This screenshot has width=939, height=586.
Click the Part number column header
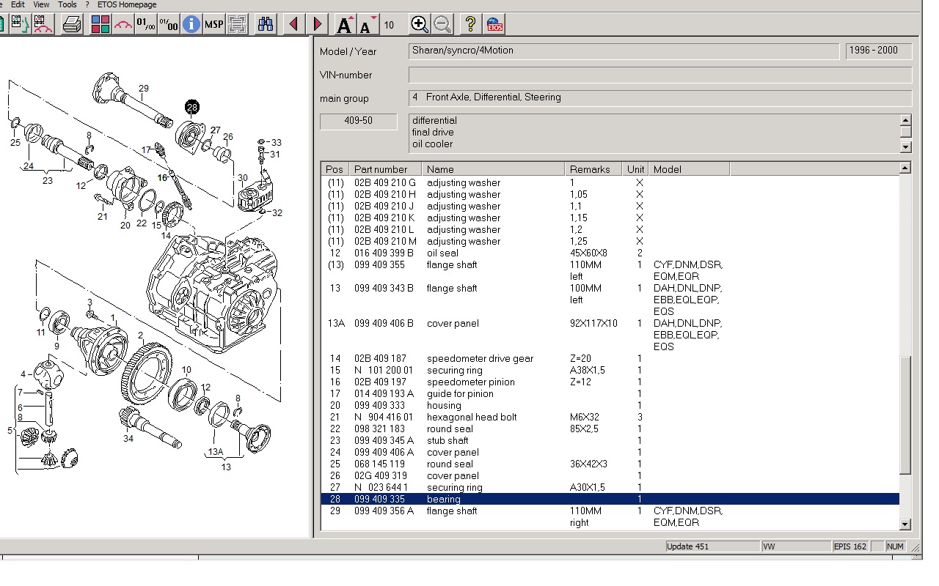point(380,169)
